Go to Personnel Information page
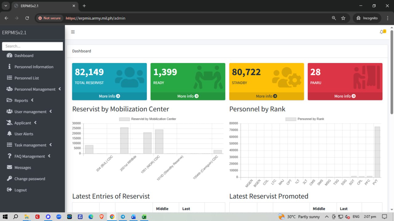The height and width of the screenshot is (221, 394). pyautogui.click(x=34, y=67)
